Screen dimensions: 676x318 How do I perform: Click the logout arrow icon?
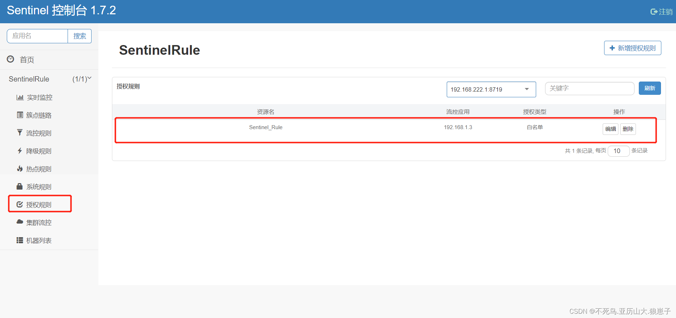[x=654, y=12]
